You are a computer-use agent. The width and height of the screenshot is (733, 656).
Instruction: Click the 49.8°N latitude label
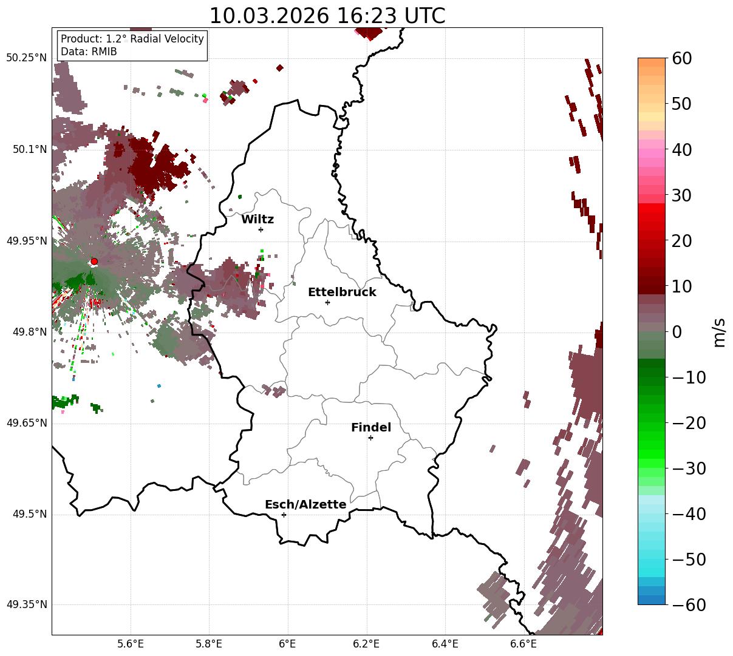click(30, 332)
